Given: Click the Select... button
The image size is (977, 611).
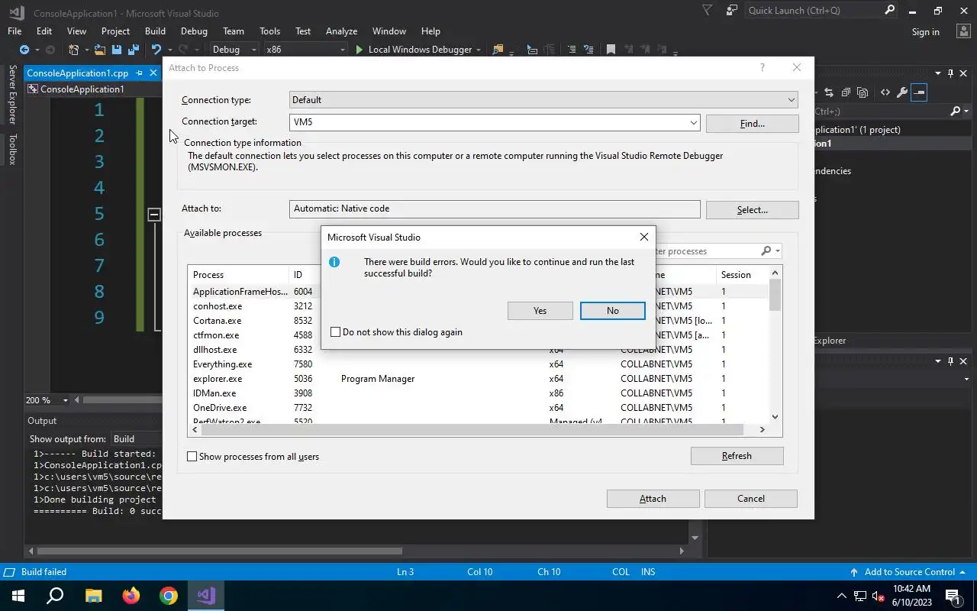Looking at the screenshot, I should tap(752, 209).
